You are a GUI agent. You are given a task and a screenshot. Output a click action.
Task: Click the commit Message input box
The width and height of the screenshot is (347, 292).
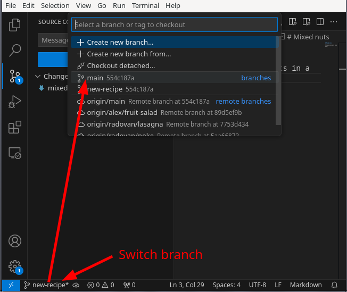coord(53,40)
